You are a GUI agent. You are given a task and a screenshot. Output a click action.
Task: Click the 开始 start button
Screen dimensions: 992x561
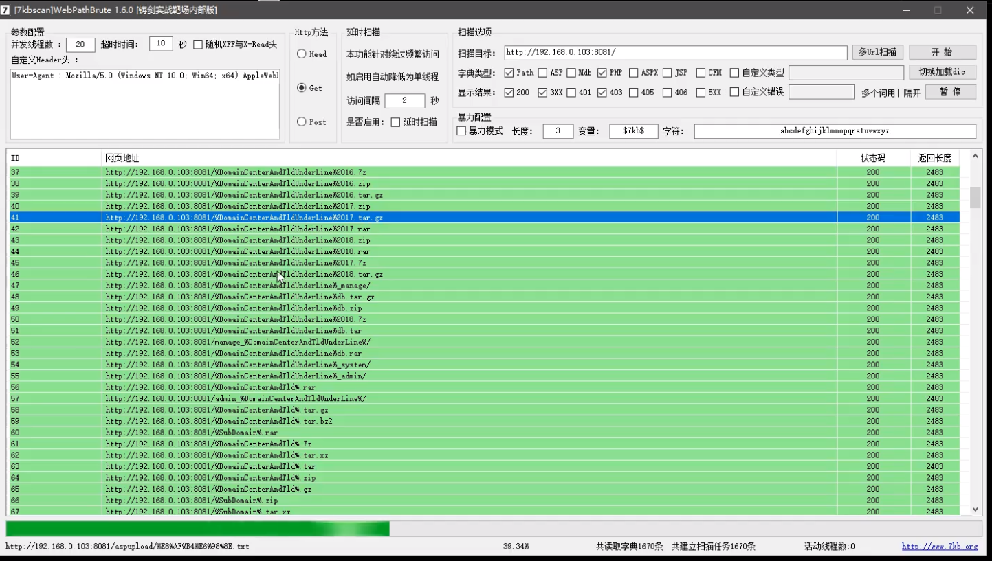pos(943,52)
